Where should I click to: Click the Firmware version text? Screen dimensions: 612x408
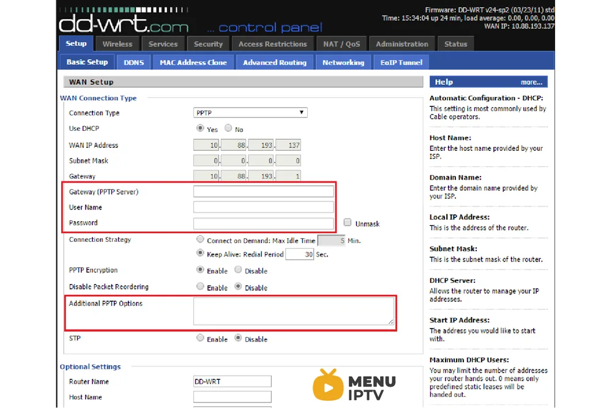490,10
